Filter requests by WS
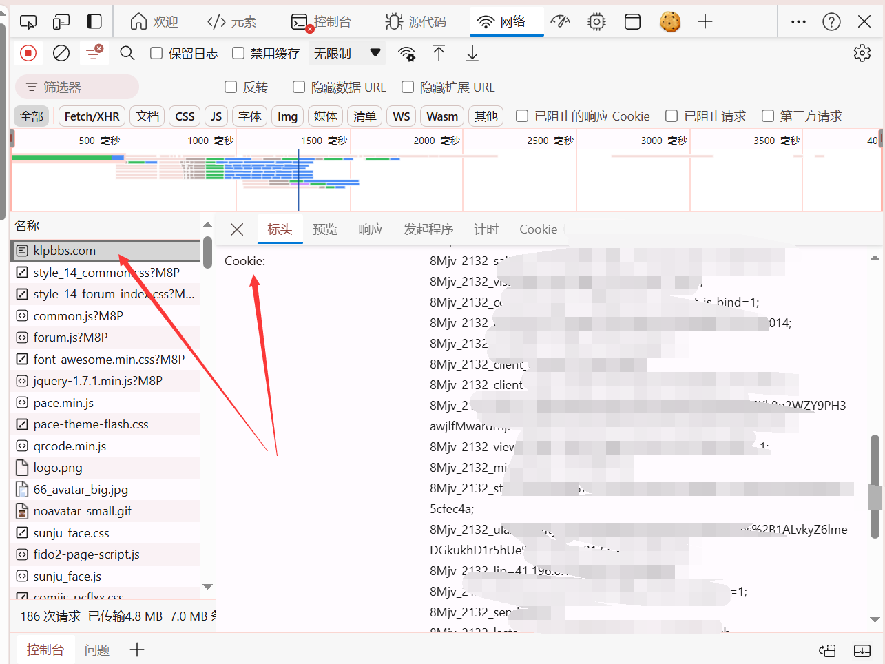885x664 pixels. (x=402, y=116)
